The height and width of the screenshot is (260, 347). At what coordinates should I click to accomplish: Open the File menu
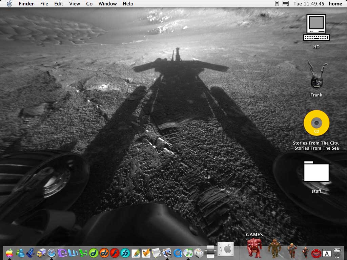[44, 4]
